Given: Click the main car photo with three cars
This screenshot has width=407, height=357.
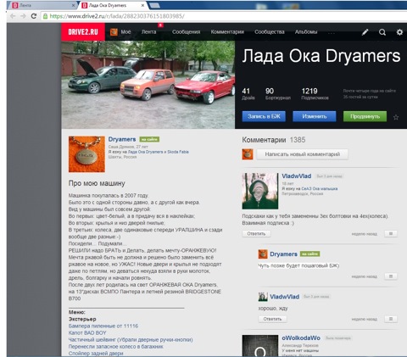Looking at the screenshot, I should (148, 85).
